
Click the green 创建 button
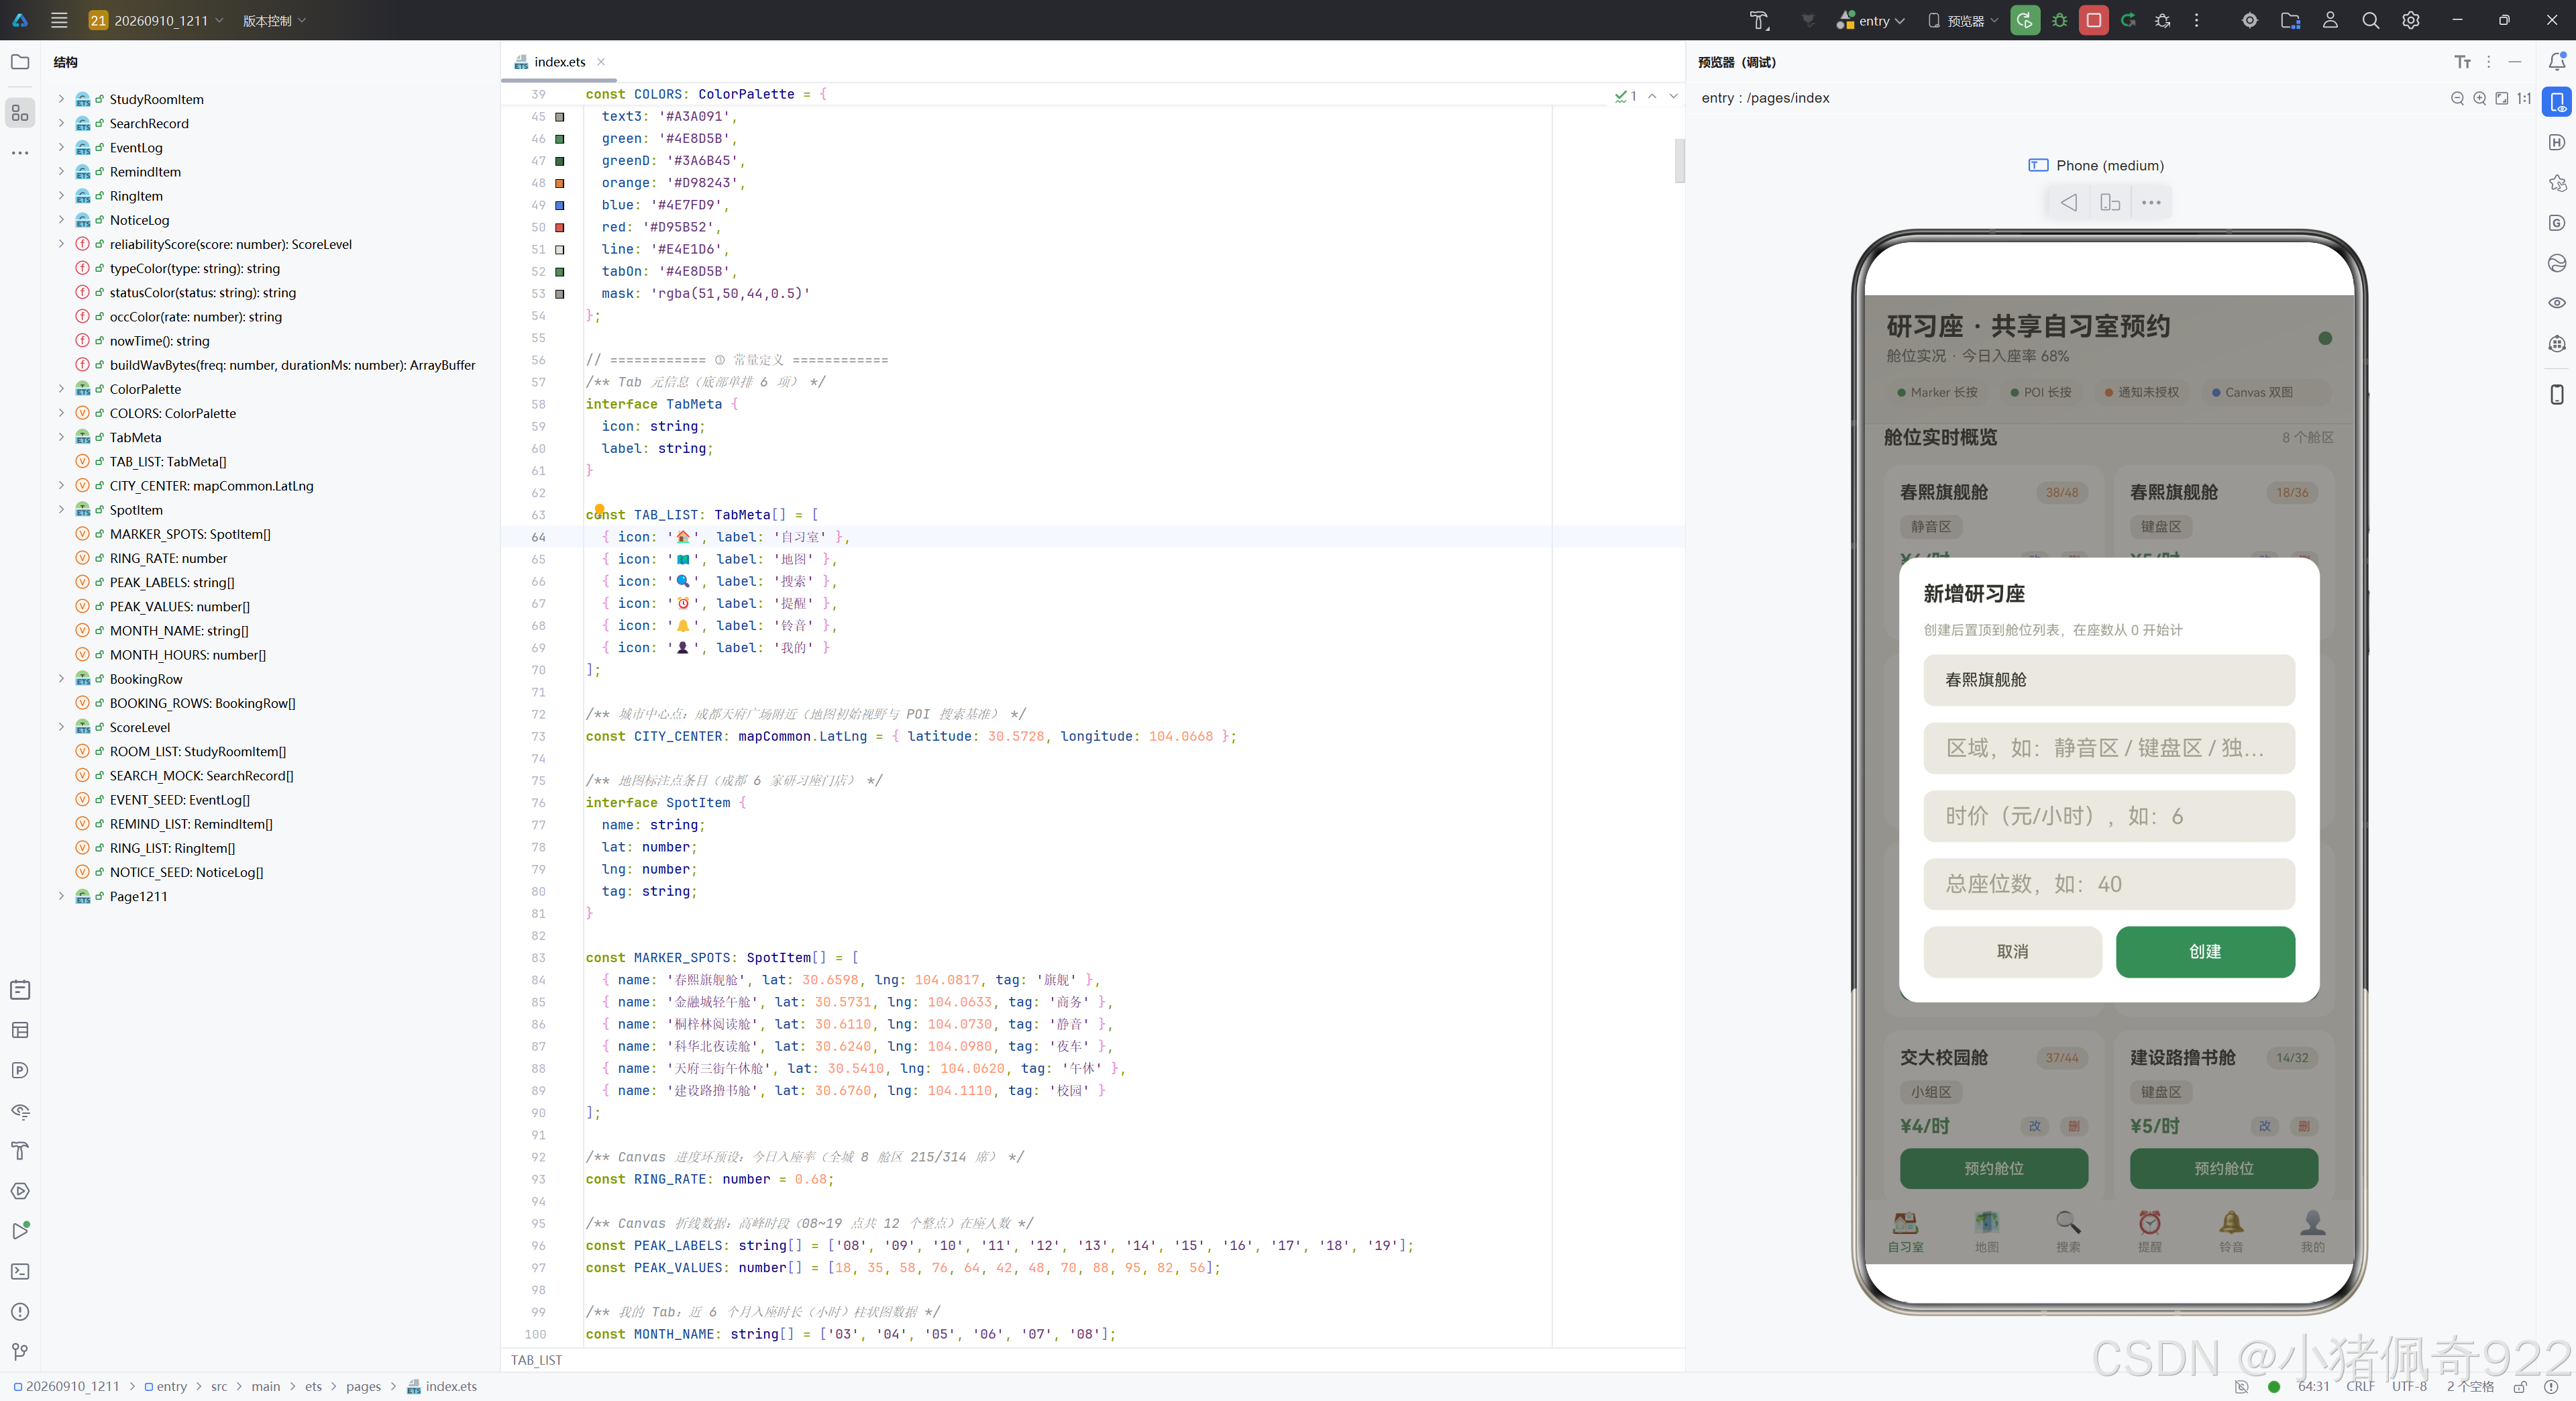pyautogui.click(x=2205, y=951)
